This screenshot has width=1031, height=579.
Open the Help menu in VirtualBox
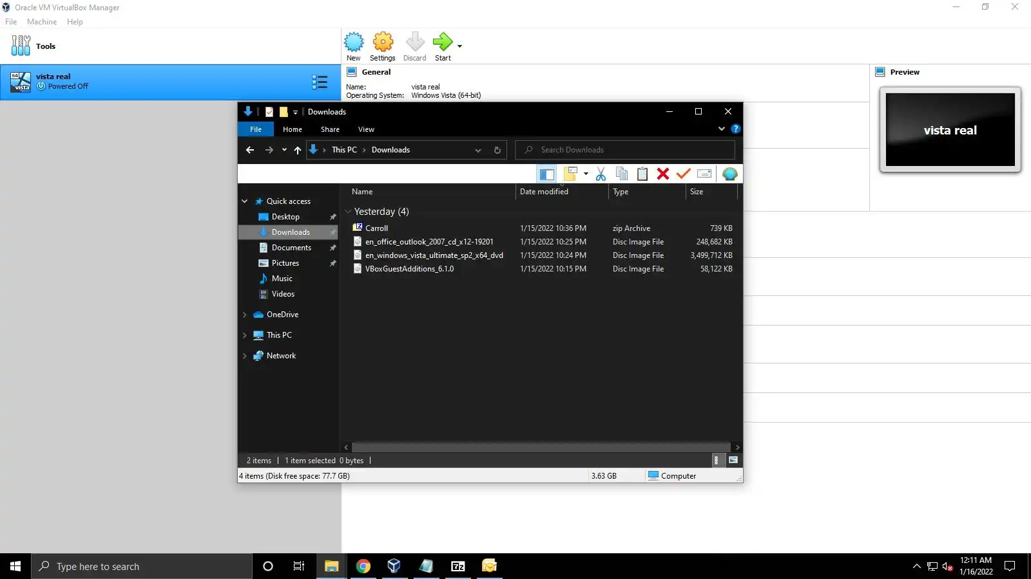75,22
